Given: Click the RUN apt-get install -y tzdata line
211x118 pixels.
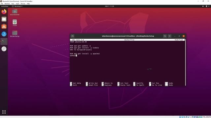Looking at the screenshot, I should pos(84,48).
